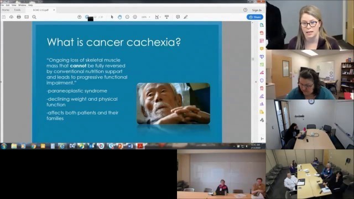Click the elderly man photo on slide

point(173,103)
